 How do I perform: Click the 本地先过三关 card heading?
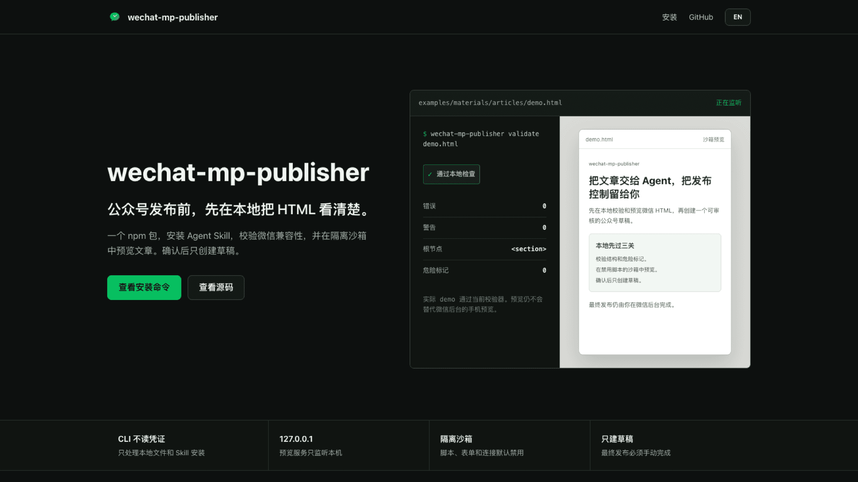(615, 246)
